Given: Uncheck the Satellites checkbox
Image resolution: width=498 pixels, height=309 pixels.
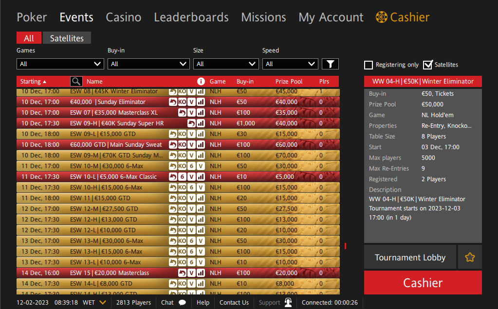Looking at the screenshot, I should tap(427, 65).
